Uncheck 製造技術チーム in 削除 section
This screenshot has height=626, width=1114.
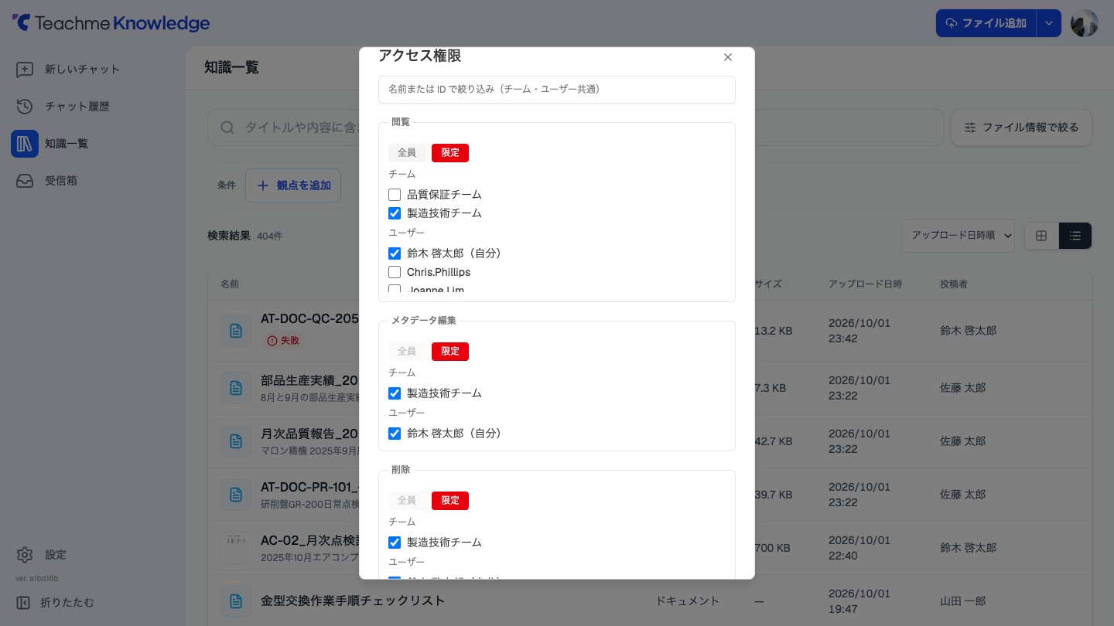coord(395,543)
